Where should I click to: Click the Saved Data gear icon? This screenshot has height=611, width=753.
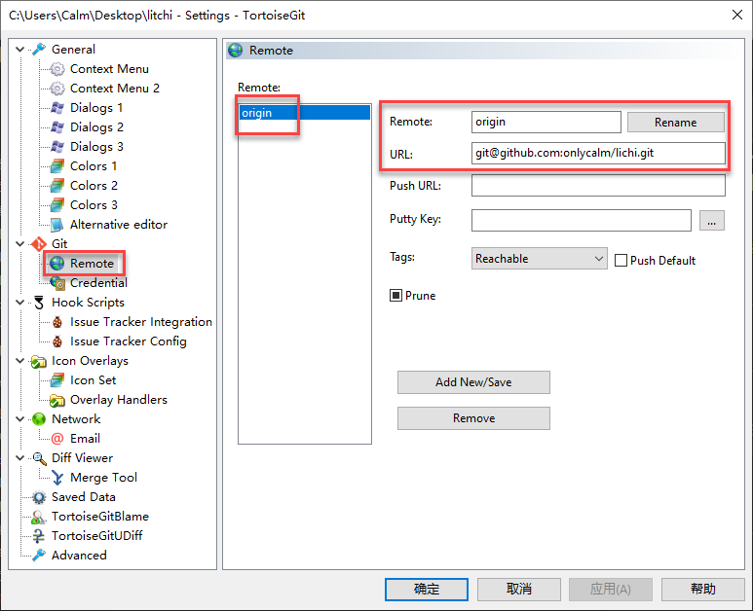pos(39,497)
